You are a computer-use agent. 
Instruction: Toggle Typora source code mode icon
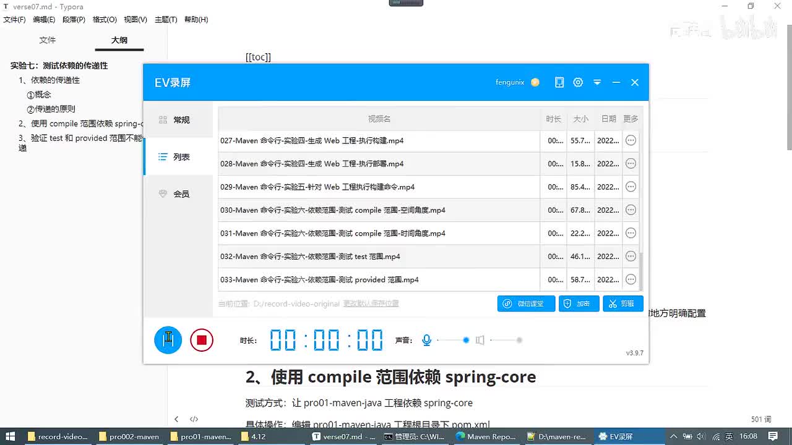pyautogui.click(x=194, y=419)
